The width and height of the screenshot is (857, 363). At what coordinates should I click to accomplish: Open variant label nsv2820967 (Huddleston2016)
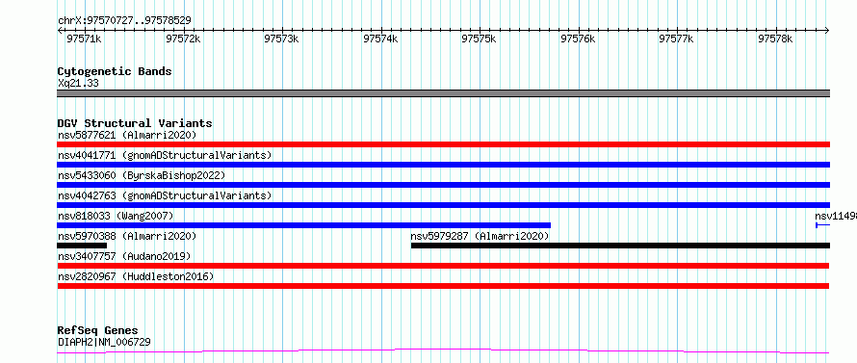(x=136, y=276)
